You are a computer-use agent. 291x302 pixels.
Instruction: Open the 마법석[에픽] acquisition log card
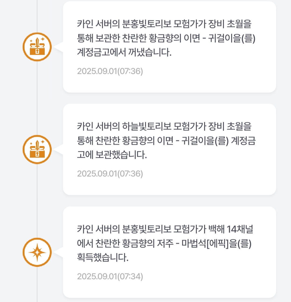point(169,252)
